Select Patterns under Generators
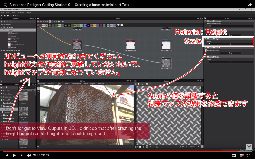 point(7,112)
